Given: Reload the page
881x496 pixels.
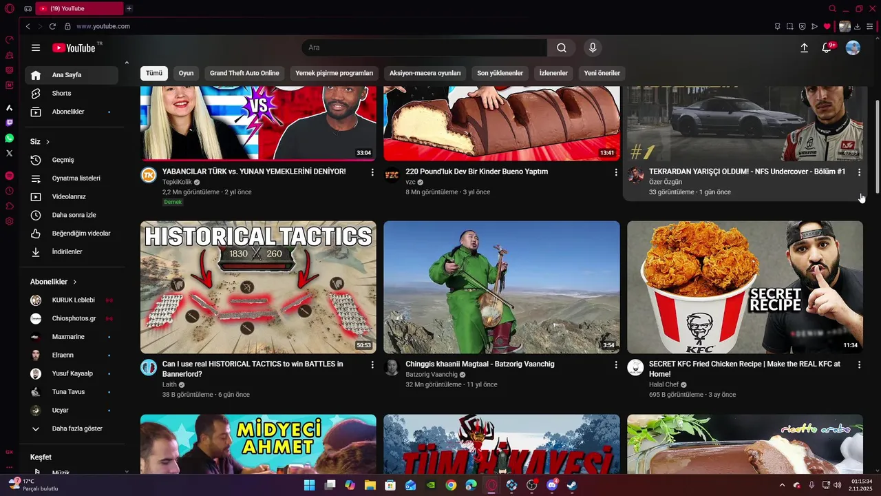Looking at the screenshot, I should (x=52, y=26).
